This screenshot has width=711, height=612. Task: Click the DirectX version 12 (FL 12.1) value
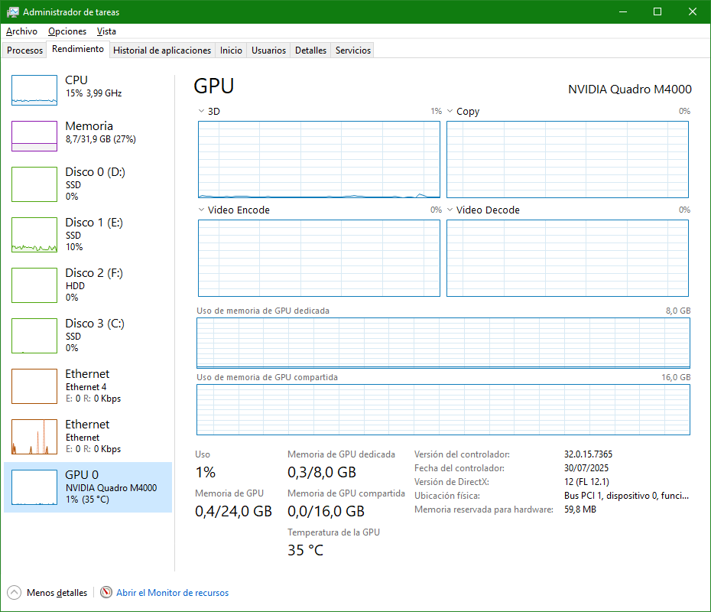coord(586,482)
